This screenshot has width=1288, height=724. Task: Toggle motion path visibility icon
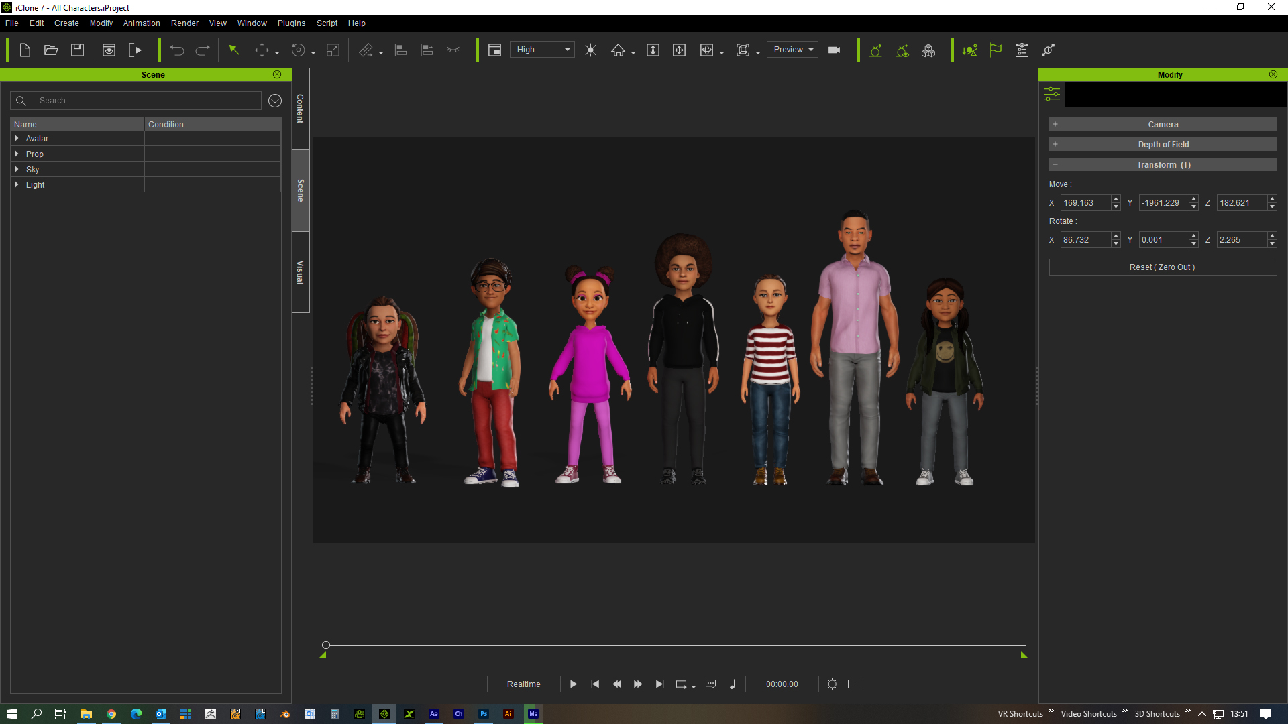(902, 50)
